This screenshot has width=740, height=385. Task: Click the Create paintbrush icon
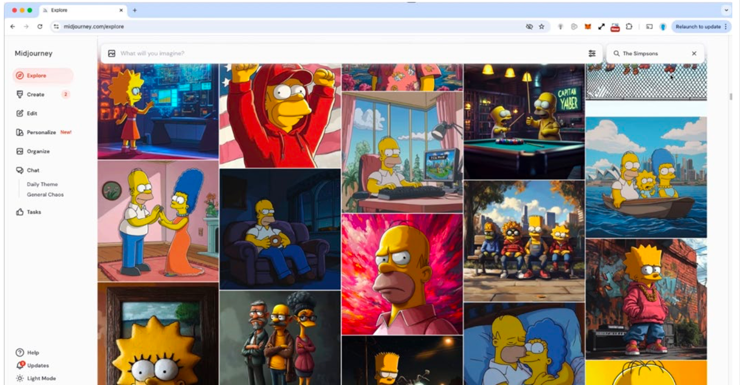click(x=20, y=94)
